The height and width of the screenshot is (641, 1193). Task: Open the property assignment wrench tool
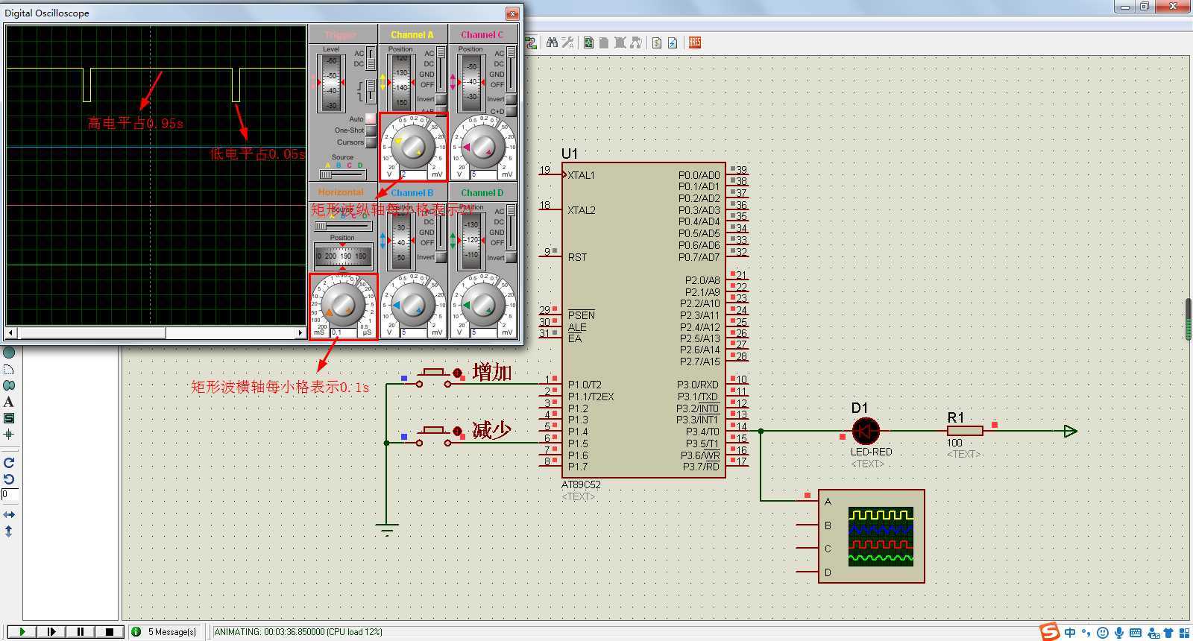[x=567, y=42]
